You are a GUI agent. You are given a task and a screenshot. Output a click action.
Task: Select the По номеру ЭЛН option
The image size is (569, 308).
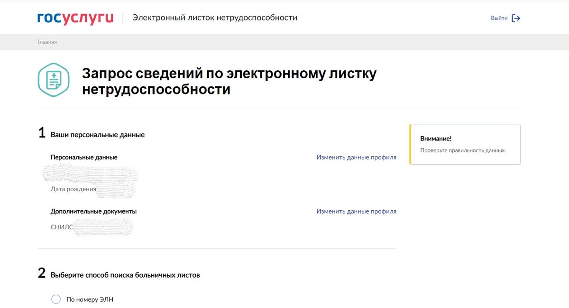pos(56,299)
